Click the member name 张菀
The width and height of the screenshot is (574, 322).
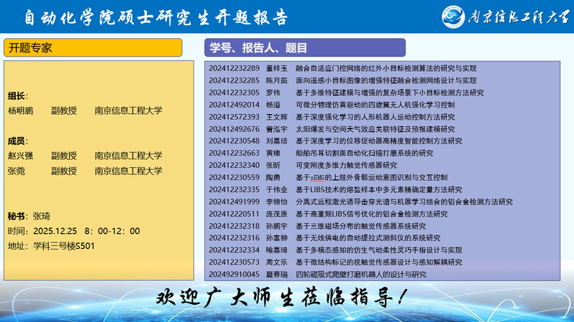pyautogui.click(x=17, y=171)
